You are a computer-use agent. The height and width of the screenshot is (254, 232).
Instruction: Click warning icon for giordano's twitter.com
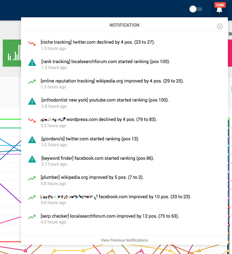click(32, 140)
